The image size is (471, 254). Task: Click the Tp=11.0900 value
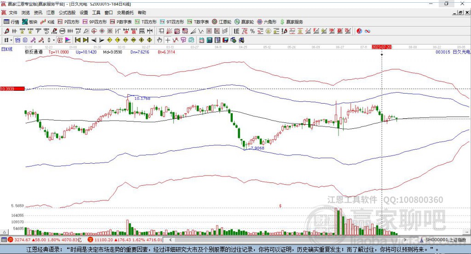(58, 52)
